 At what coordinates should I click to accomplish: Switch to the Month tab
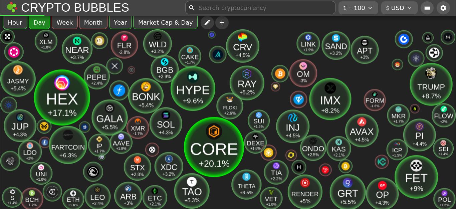click(x=93, y=22)
